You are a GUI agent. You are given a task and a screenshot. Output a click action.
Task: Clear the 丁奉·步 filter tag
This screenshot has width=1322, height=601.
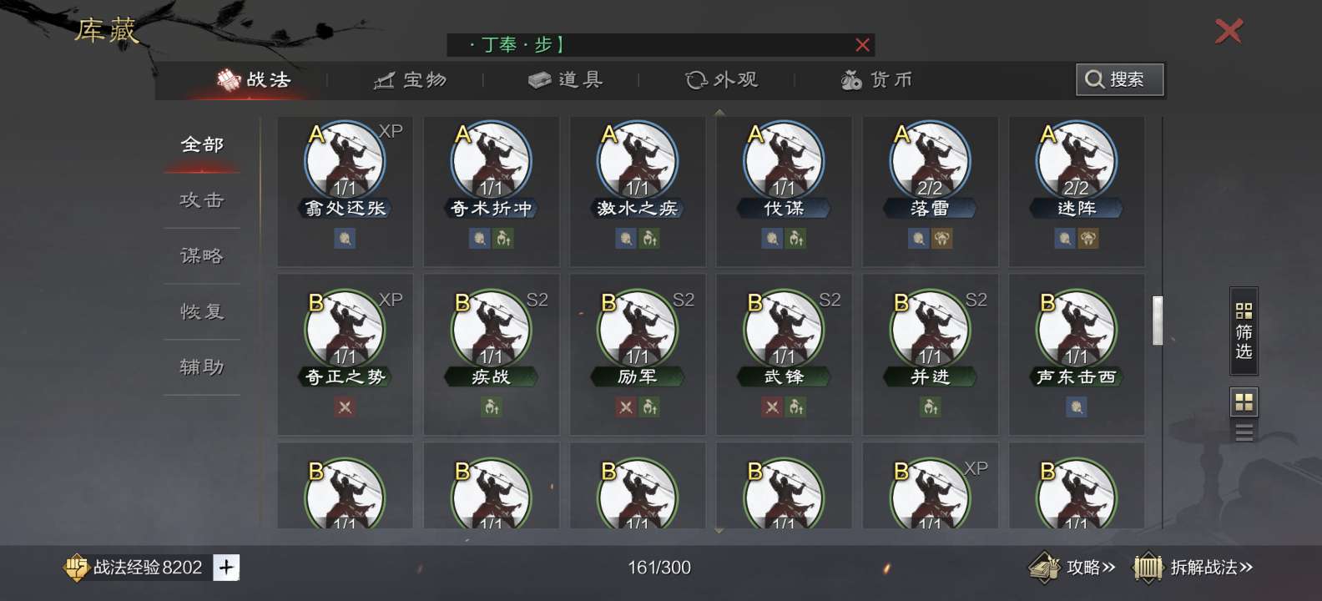click(862, 45)
